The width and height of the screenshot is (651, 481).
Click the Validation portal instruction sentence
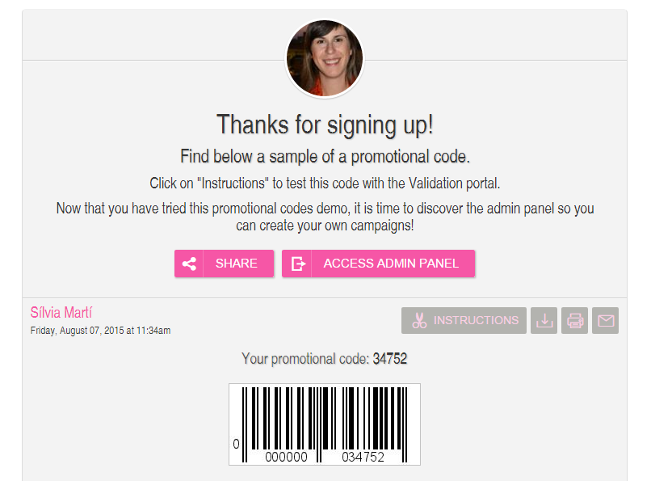(x=325, y=184)
